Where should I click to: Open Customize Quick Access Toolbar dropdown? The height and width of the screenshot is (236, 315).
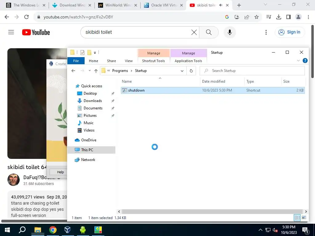click(x=95, y=53)
